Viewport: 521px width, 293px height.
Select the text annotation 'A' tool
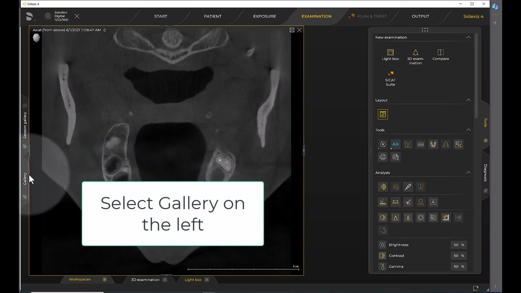433,202
